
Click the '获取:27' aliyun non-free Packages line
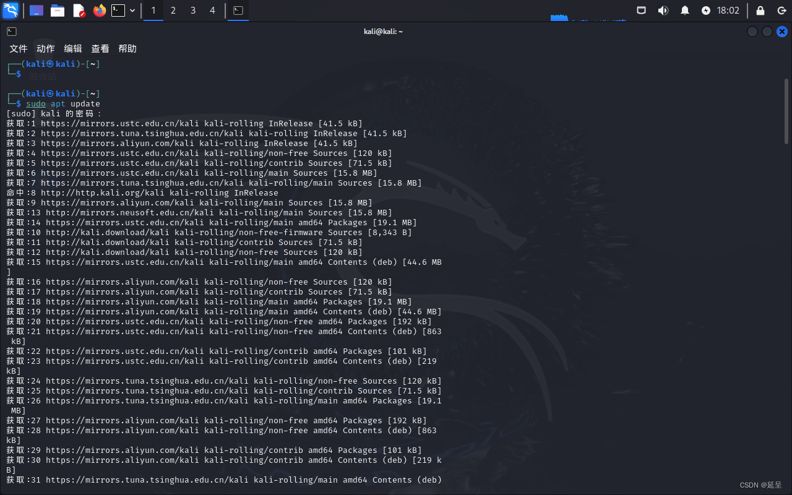[x=217, y=421]
